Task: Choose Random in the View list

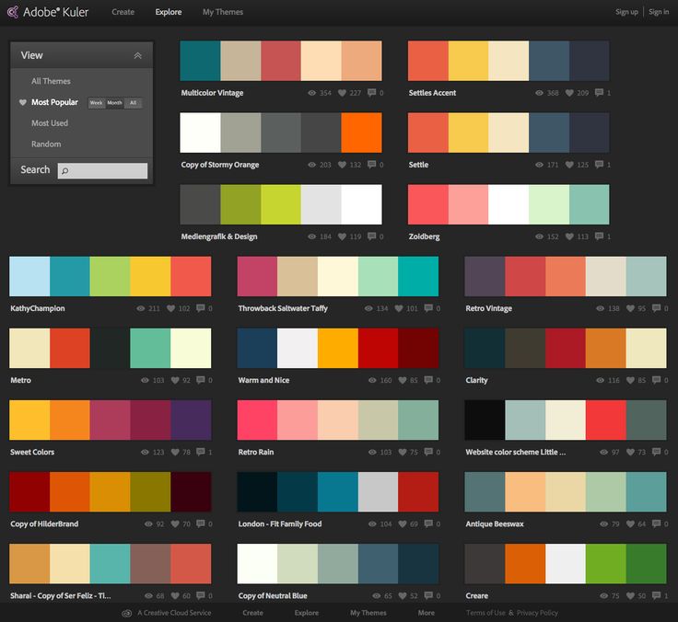Action: pos(46,144)
